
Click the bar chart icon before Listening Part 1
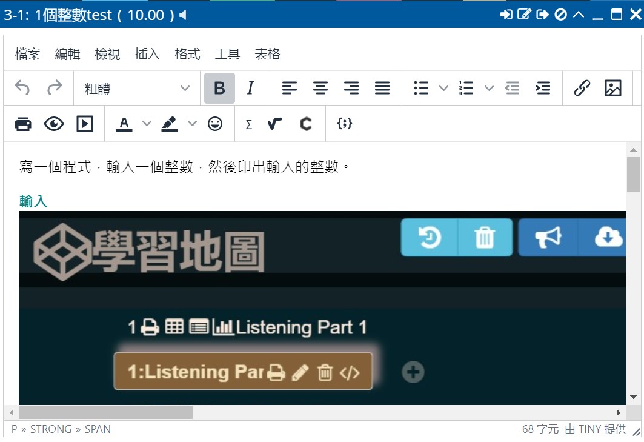(223, 327)
